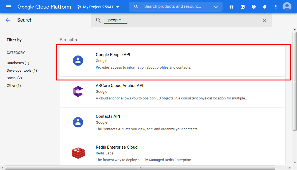Click the vertical scrollbar up arrow
The image size is (297, 170).
pyautogui.click(x=295, y=29)
